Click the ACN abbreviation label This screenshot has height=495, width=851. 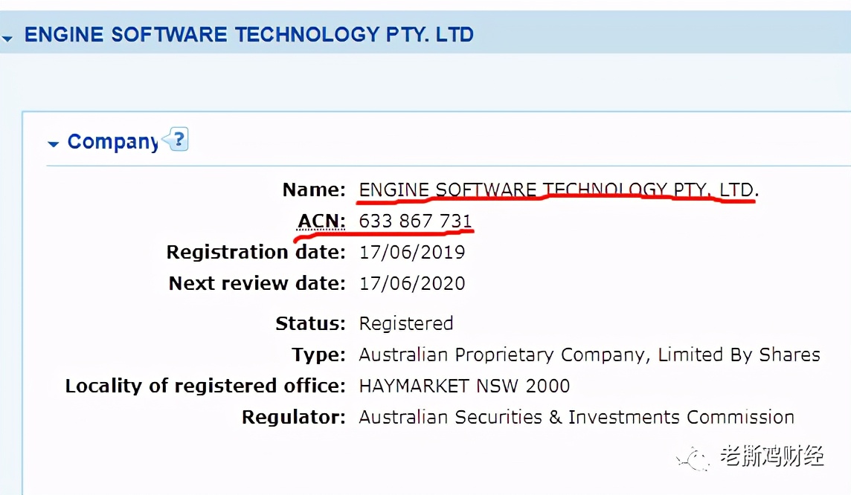(321, 221)
